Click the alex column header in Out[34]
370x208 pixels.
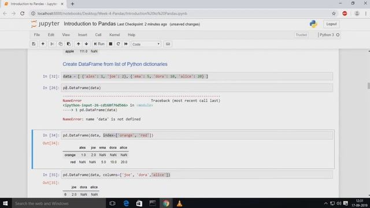[x=82, y=148]
